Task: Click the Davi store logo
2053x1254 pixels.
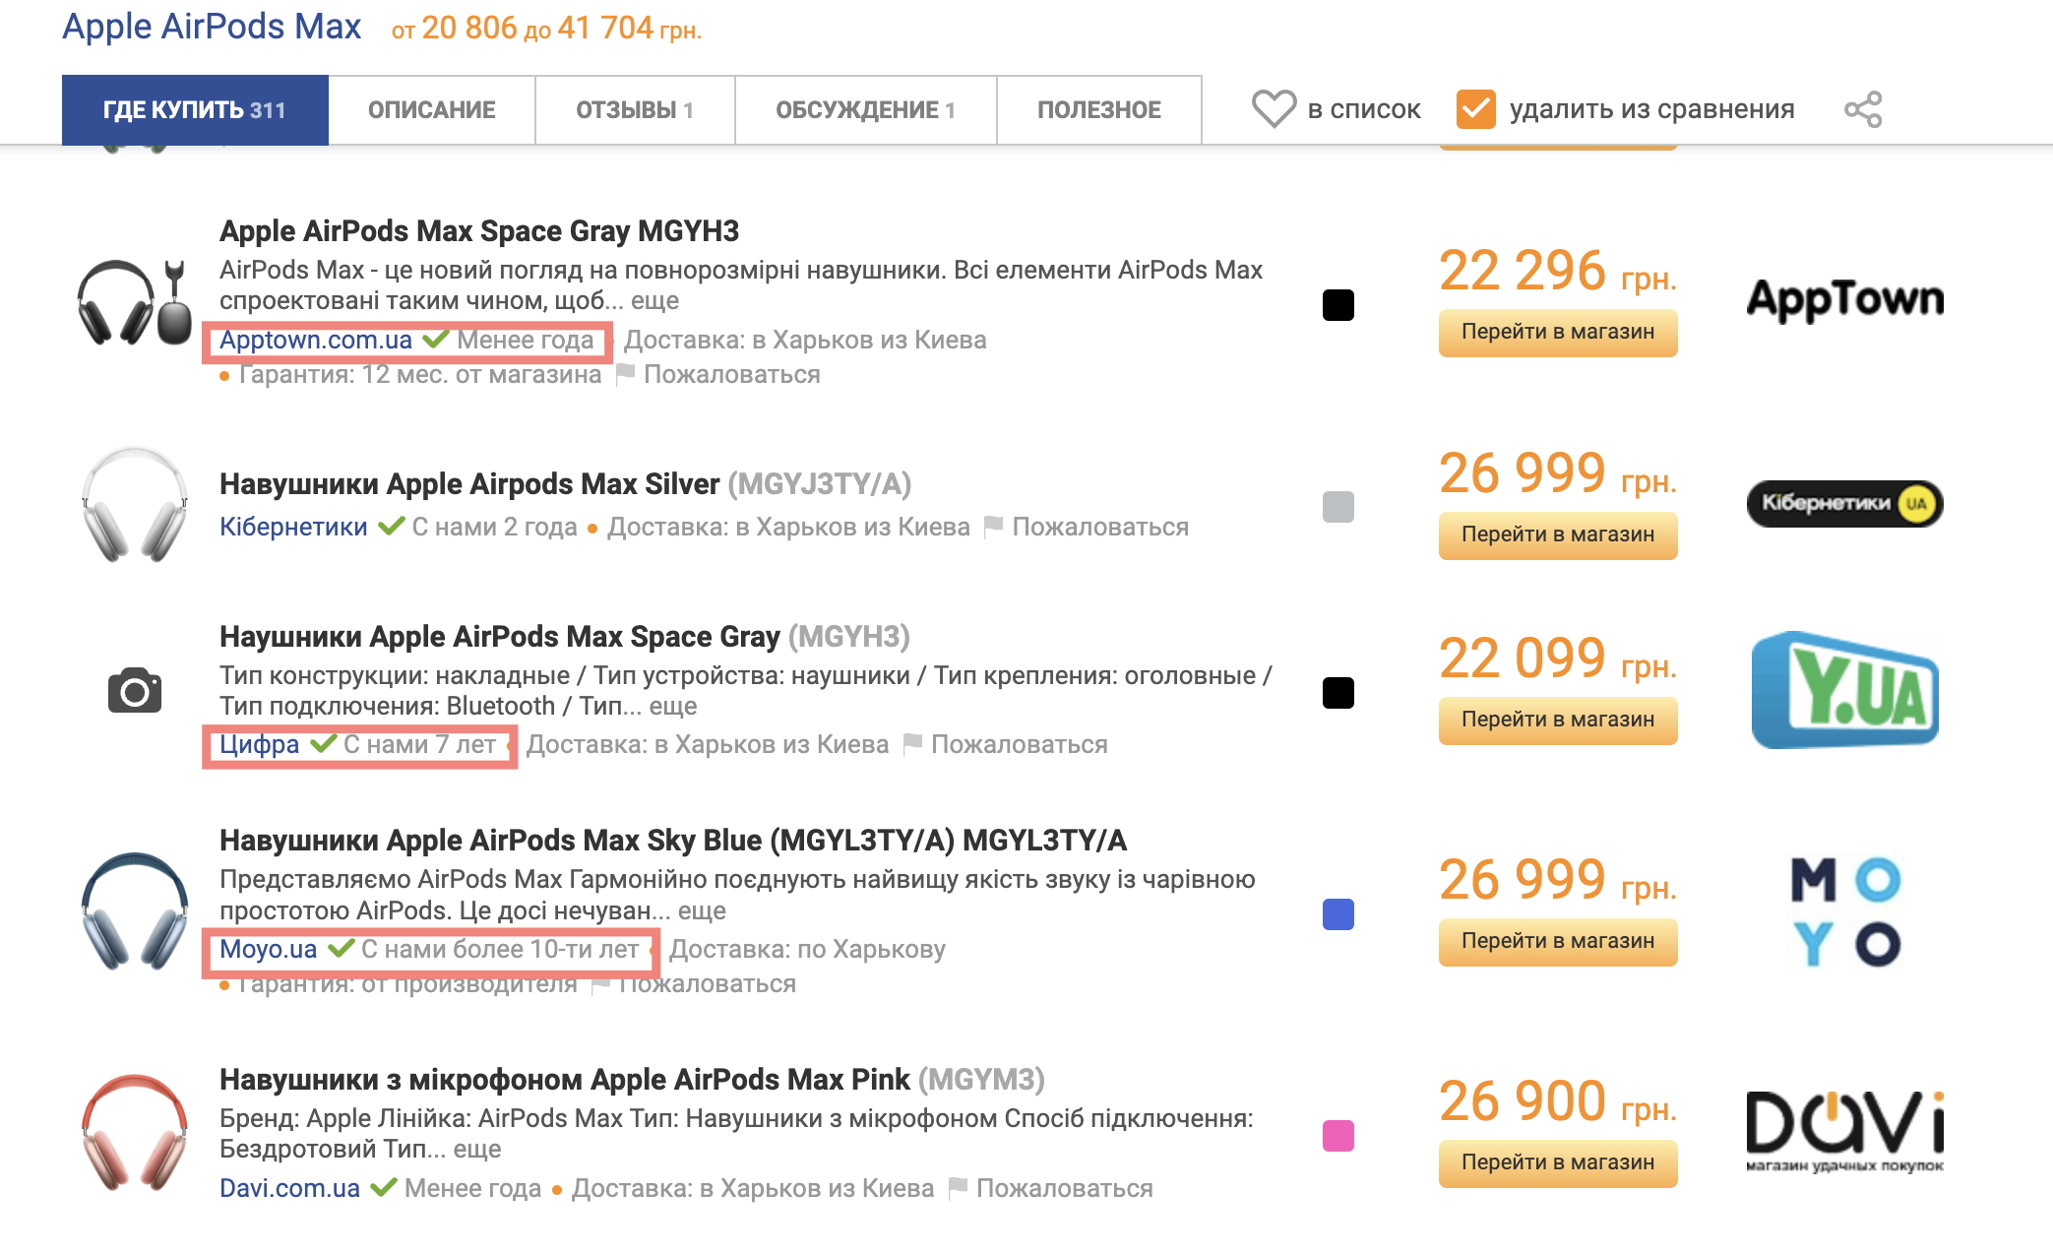Action: click(x=1845, y=1131)
